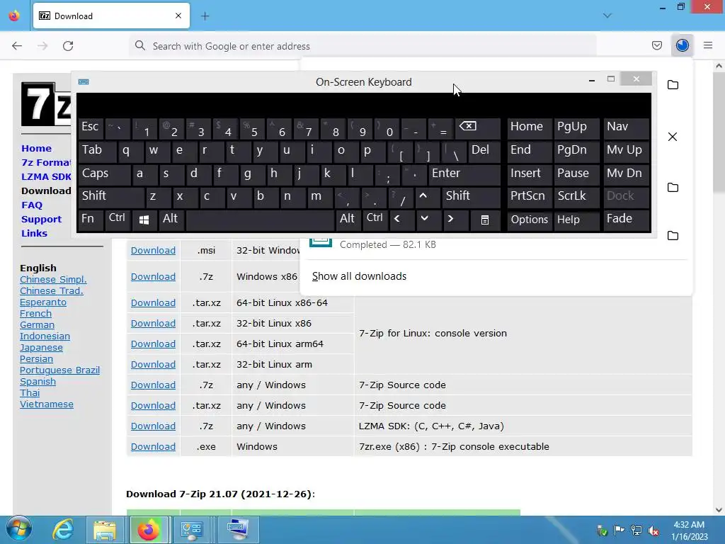Click the muted volume tray icon
The width and height of the screenshot is (725, 544).
653,531
